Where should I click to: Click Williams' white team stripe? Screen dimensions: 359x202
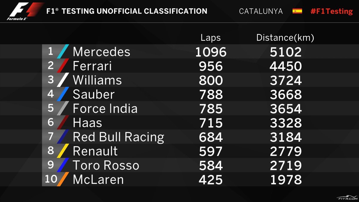pyautogui.click(x=63, y=80)
